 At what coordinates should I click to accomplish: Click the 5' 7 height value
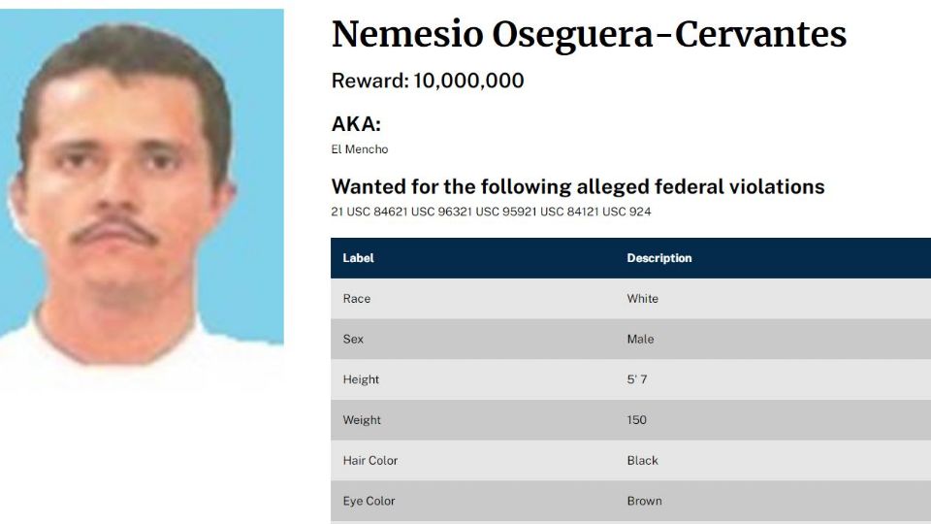click(x=637, y=379)
